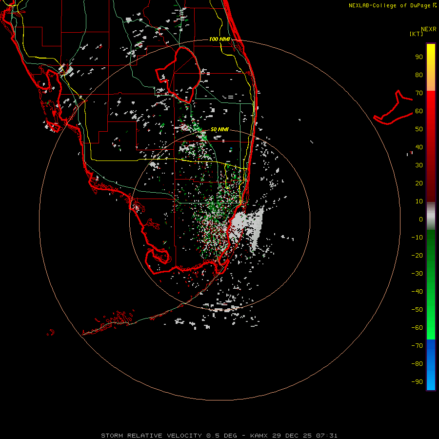Click the bright red segment of color bar
Image resolution: width=439 pixels, height=439 pixels.
click(431, 145)
